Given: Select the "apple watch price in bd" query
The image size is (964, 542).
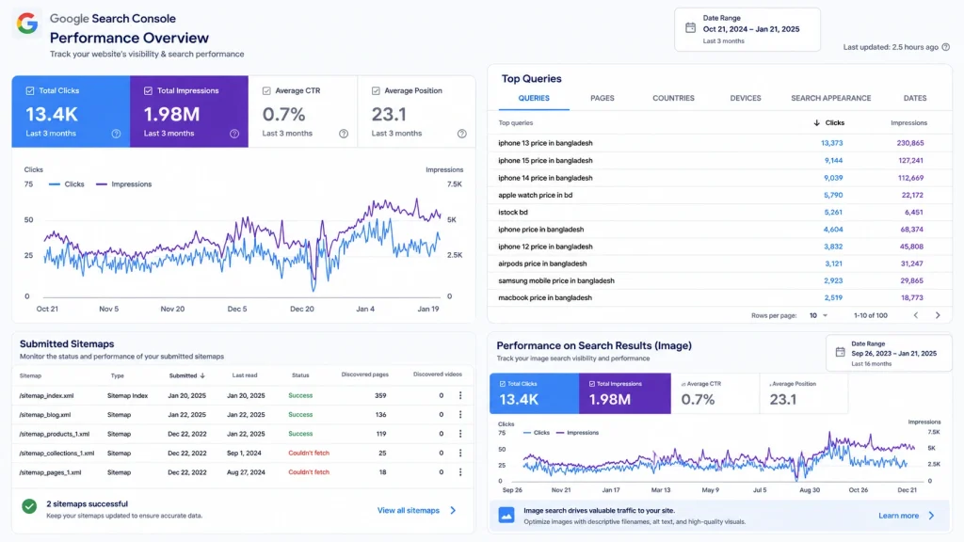Looking at the screenshot, I should (x=535, y=195).
